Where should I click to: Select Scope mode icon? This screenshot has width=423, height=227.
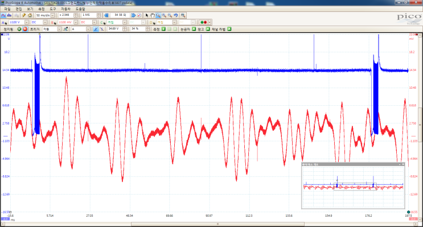click(3, 15)
